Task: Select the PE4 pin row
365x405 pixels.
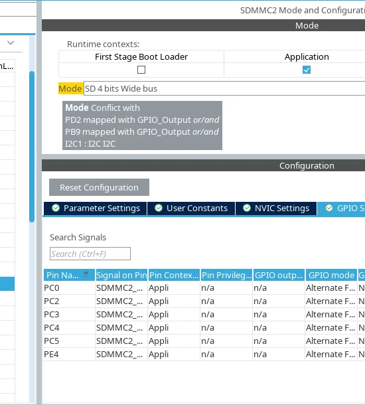Action: [204, 354]
